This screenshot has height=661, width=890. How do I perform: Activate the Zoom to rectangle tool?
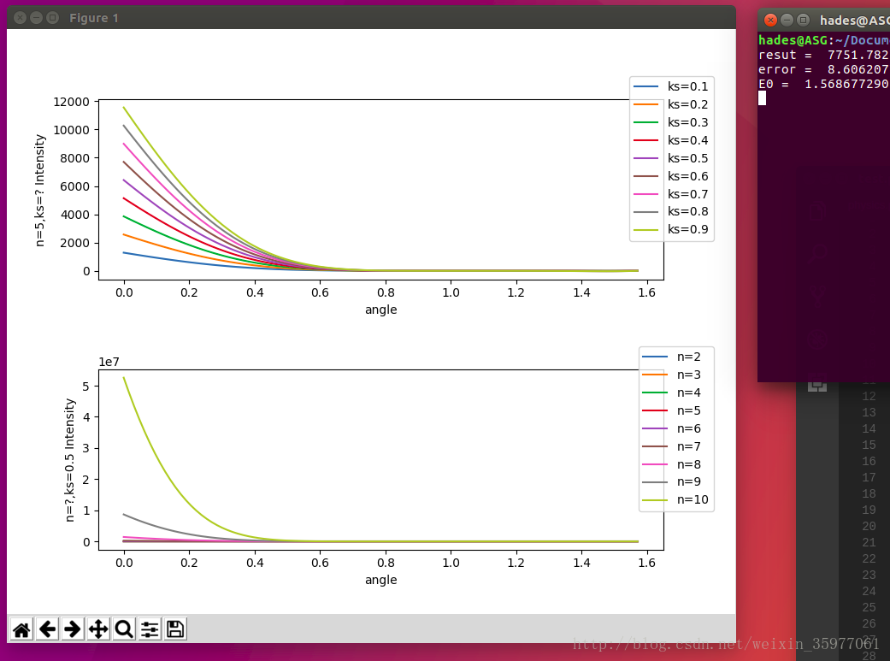[x=124, y=629]
